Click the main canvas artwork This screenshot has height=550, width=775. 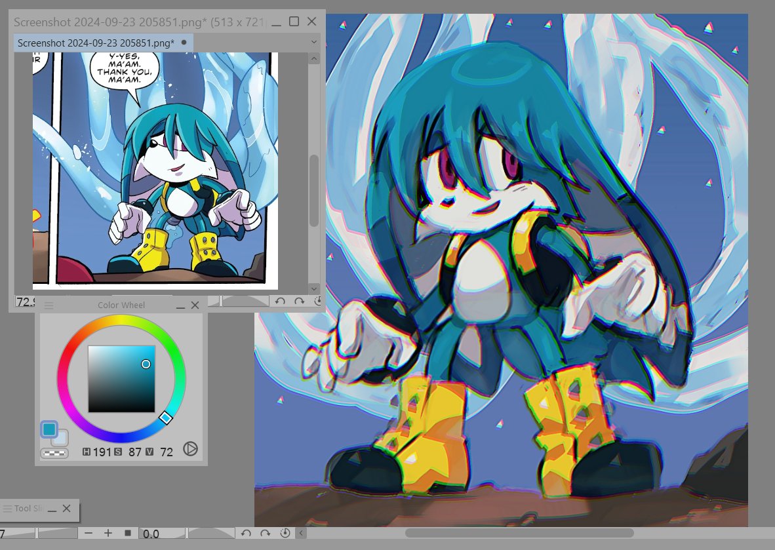[x=501, y=270]
